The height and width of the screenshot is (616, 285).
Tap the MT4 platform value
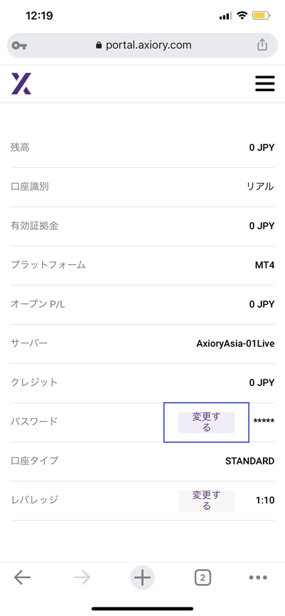[x=264, y=265]
